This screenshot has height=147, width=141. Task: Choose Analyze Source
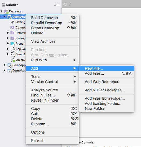52,90
